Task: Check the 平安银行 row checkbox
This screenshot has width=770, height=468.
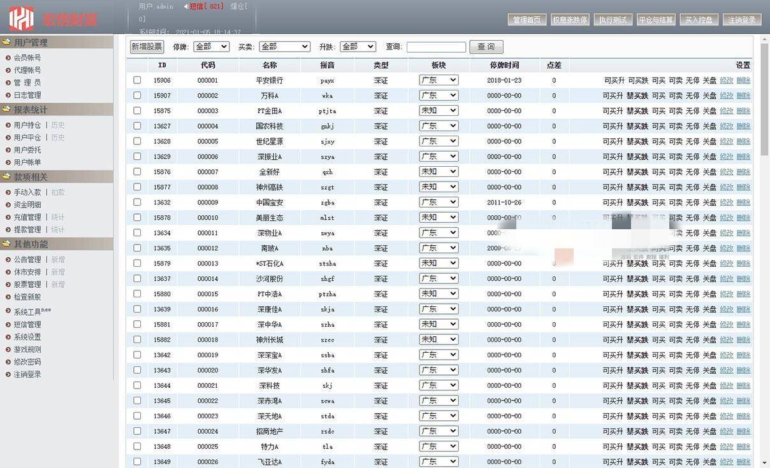Action: [x=138, y=80]
